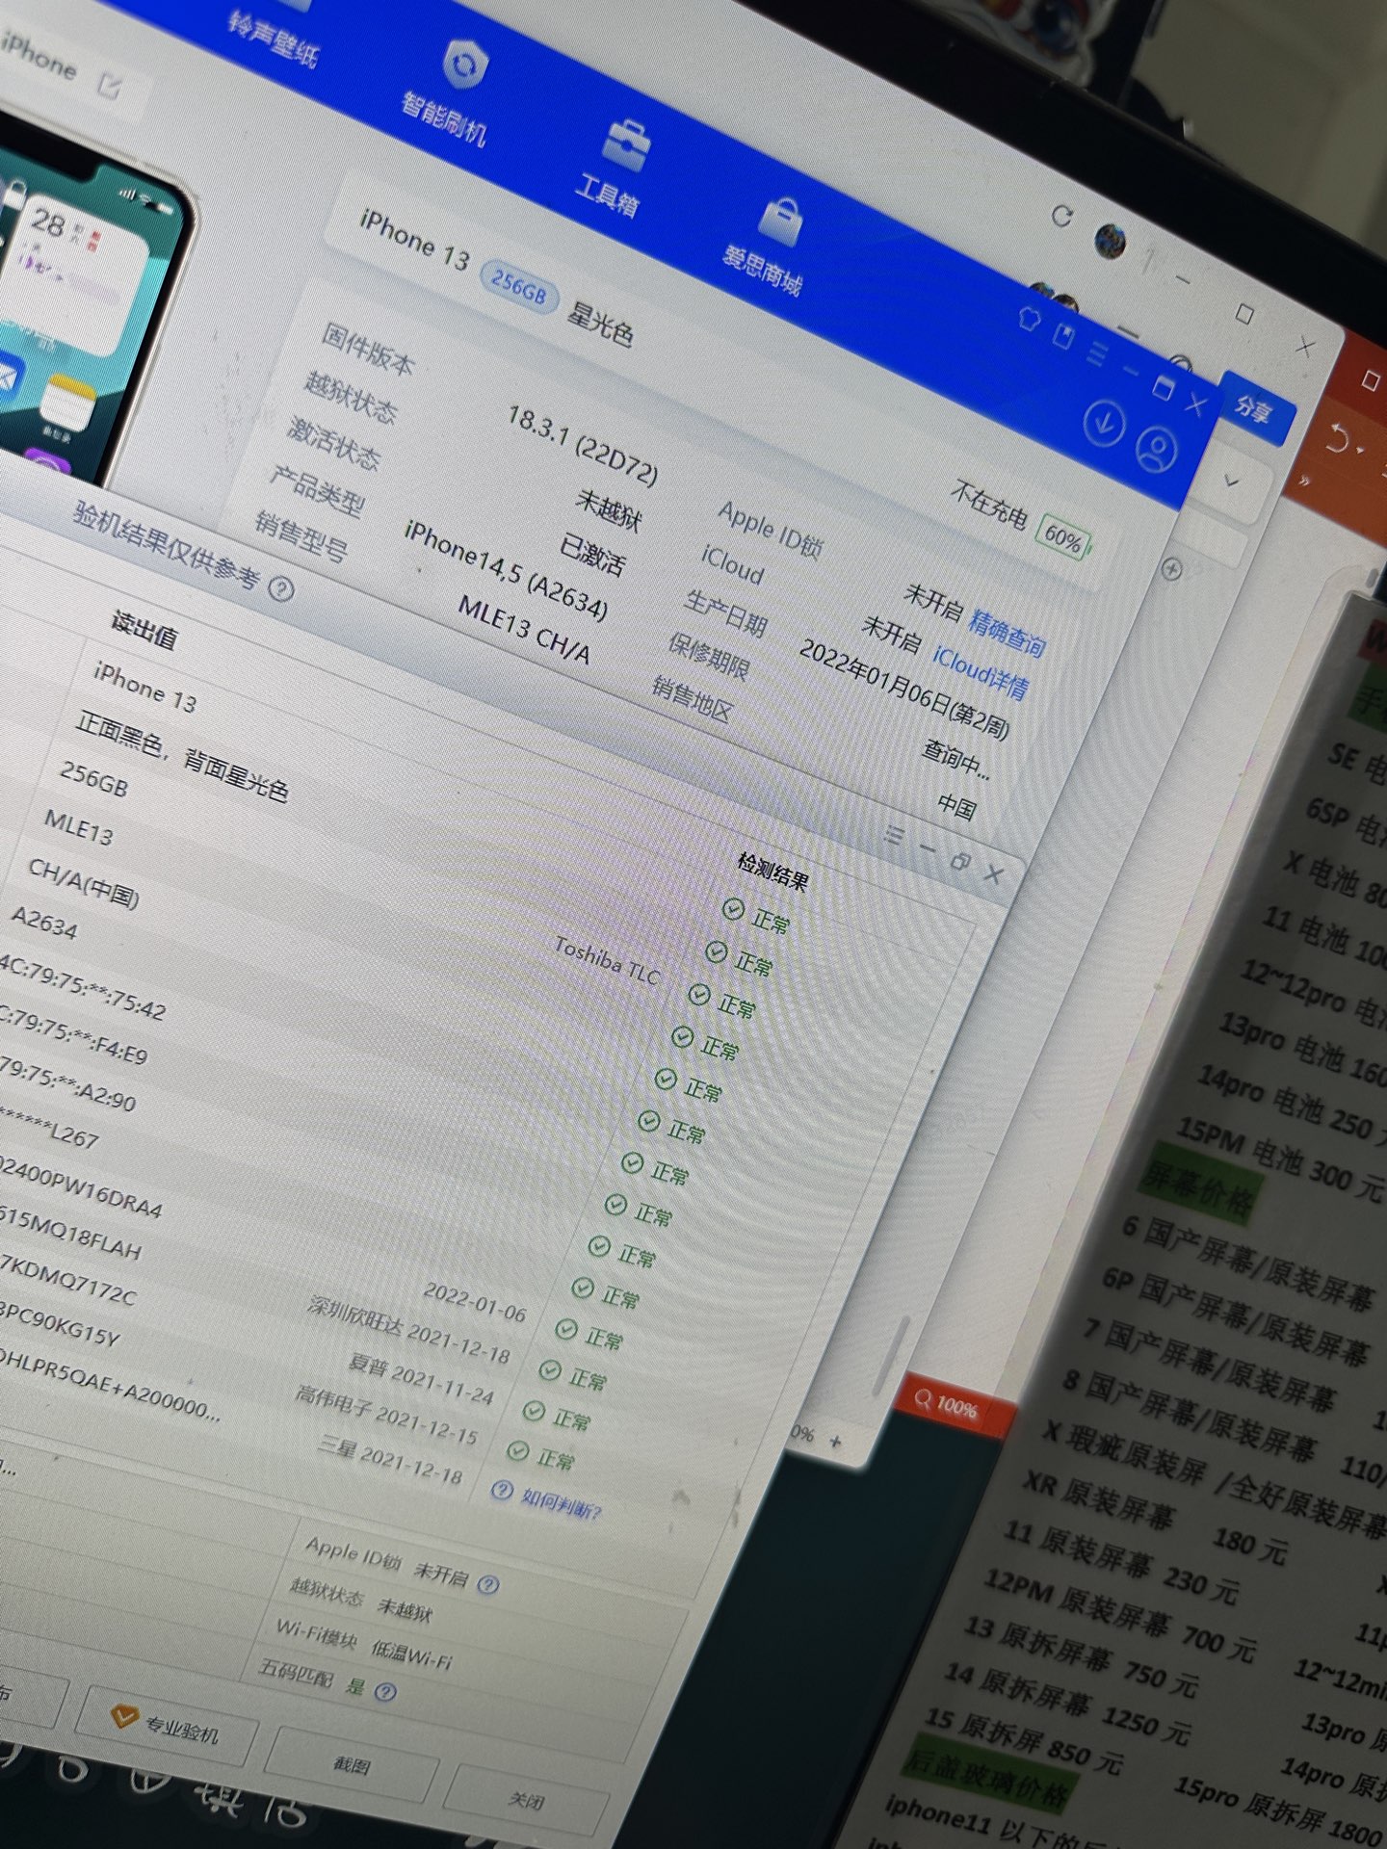
Task: Click the 专业验机 button
Action: coord(169,1726)
